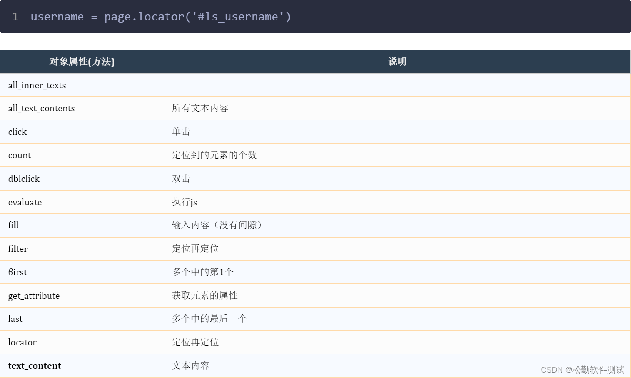Viewport: 631px width, 378px height.
Task: Select the count method cell
Action: pyautogui.click(x=82, y=155)
